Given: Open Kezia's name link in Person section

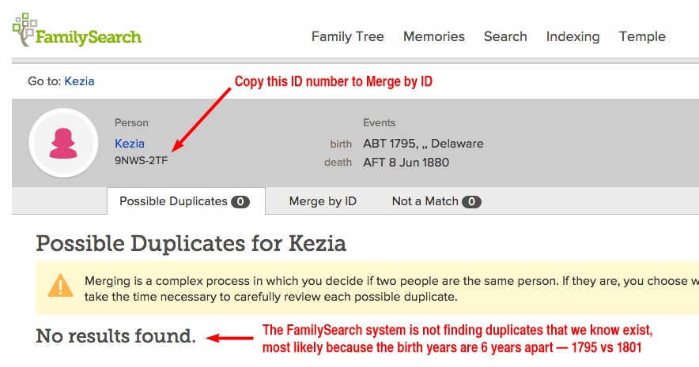Looking at the screenshot, I should click(x=130, y=144).
